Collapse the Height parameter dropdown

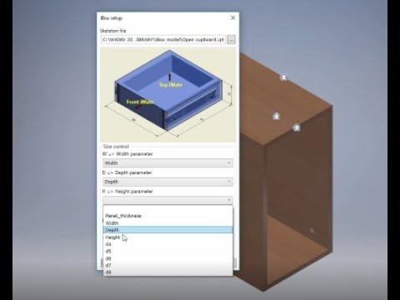pyautogui.click(x=167, y=200)
